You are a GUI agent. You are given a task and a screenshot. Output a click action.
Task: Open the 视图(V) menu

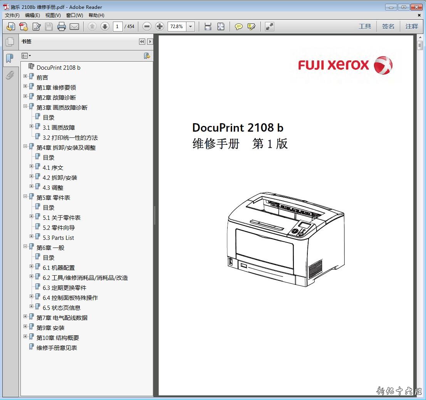(x=53, y=15)
